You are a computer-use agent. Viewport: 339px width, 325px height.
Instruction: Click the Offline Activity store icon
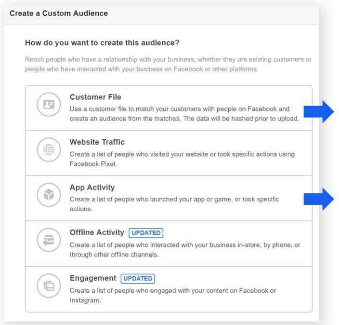pos(49,241)
